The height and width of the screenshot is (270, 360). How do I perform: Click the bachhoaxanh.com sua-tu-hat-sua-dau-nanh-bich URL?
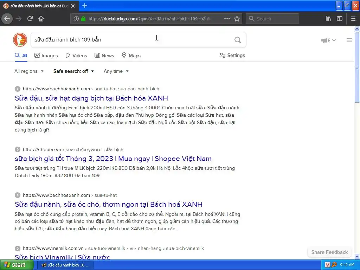[91, 89]
